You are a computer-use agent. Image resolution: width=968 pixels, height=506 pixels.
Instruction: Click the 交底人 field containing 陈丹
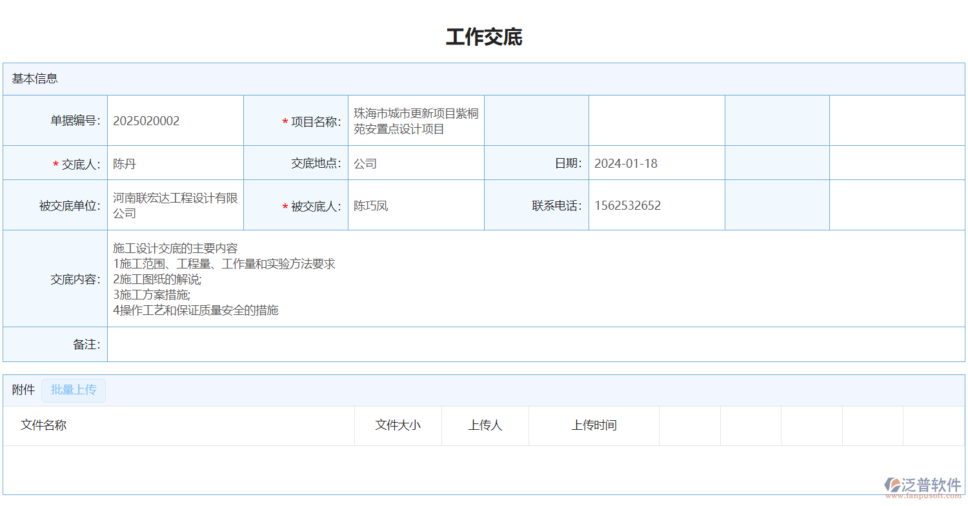click(x=175, y=163)
